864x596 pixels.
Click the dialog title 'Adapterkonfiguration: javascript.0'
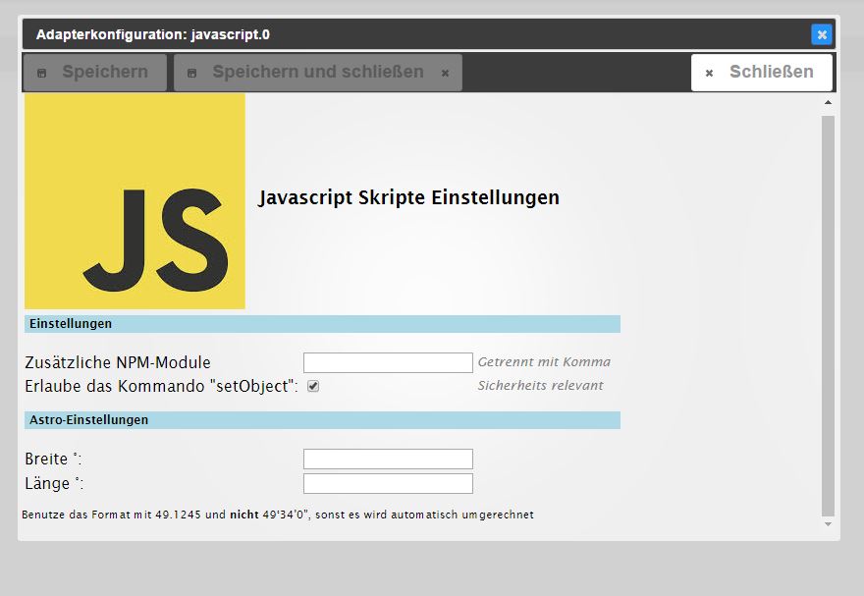[x=153, y=34]
